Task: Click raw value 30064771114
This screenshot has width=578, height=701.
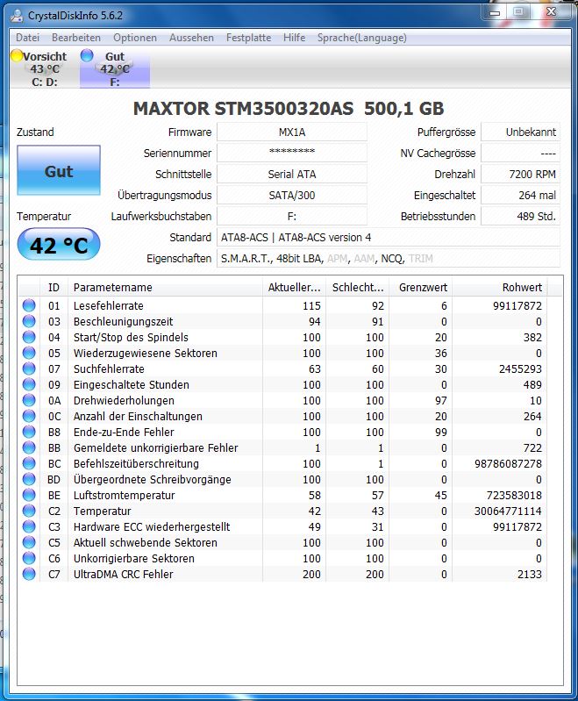Action: tap(508, 511)
